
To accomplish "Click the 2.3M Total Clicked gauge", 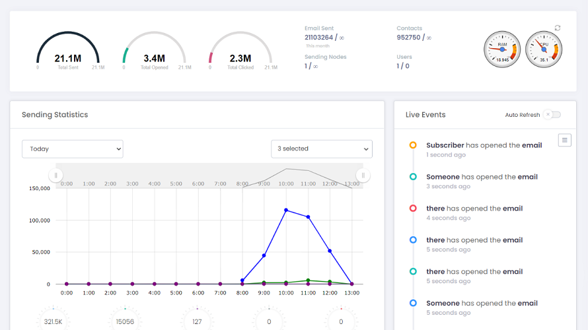I will [x=240, y=51].
